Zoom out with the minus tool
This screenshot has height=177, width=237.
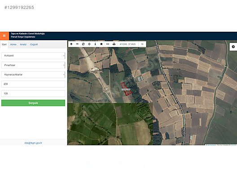(77, 44)
